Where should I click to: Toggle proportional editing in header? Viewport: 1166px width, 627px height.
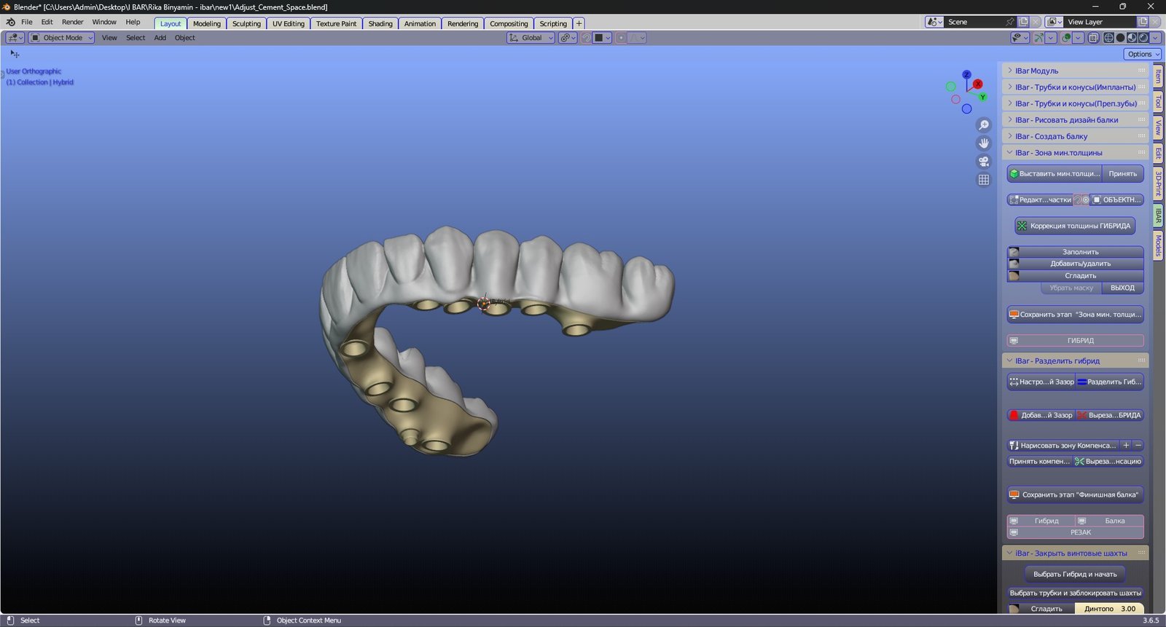(x=621, y=38)
